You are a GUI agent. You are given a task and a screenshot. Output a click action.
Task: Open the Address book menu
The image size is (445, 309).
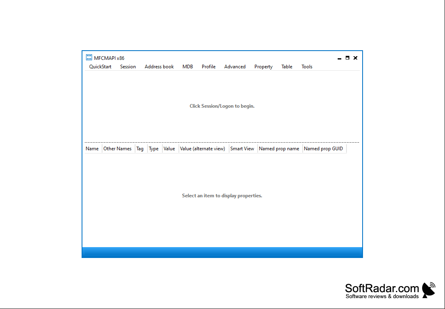pyautogui.click(x=159, y=67)
